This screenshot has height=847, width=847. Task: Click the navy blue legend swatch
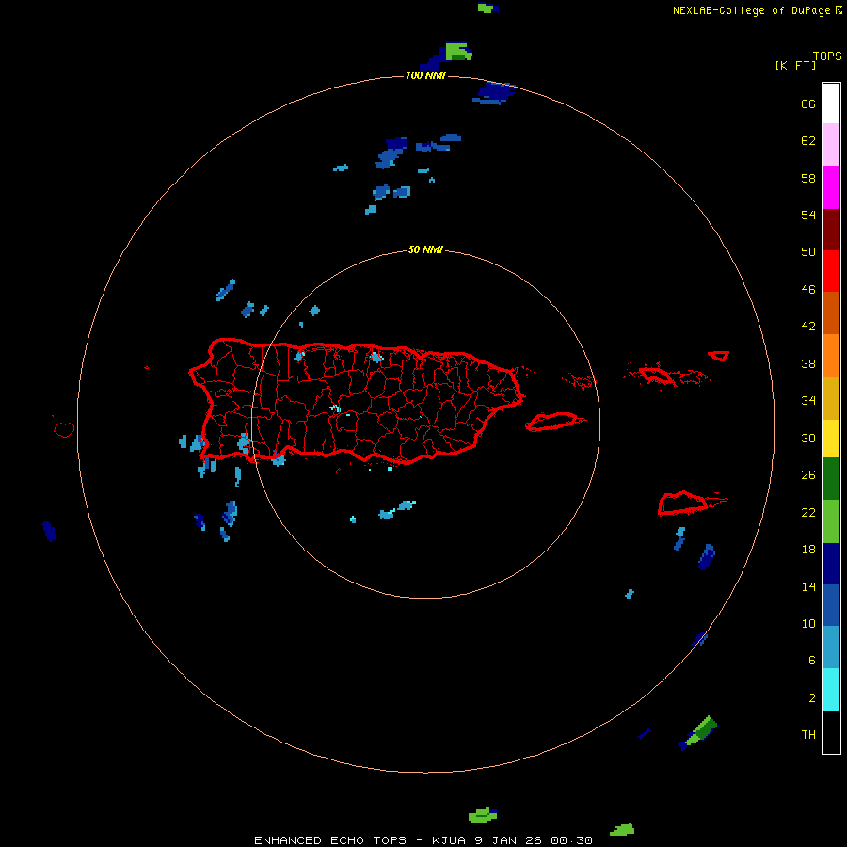[x=831, y=564]
